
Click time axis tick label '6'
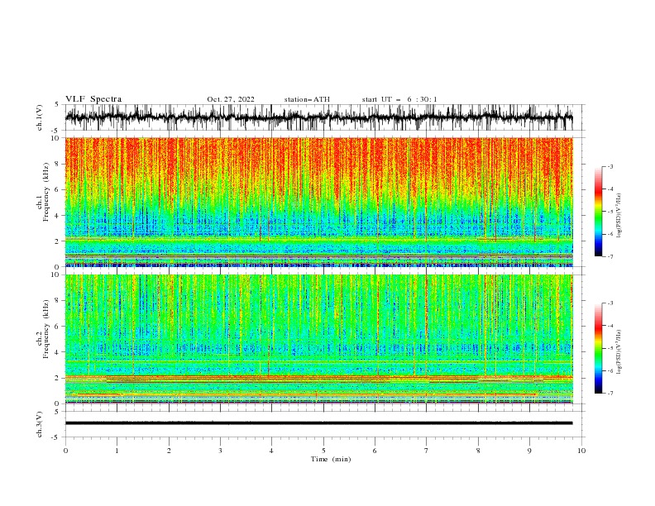(375, 451)
